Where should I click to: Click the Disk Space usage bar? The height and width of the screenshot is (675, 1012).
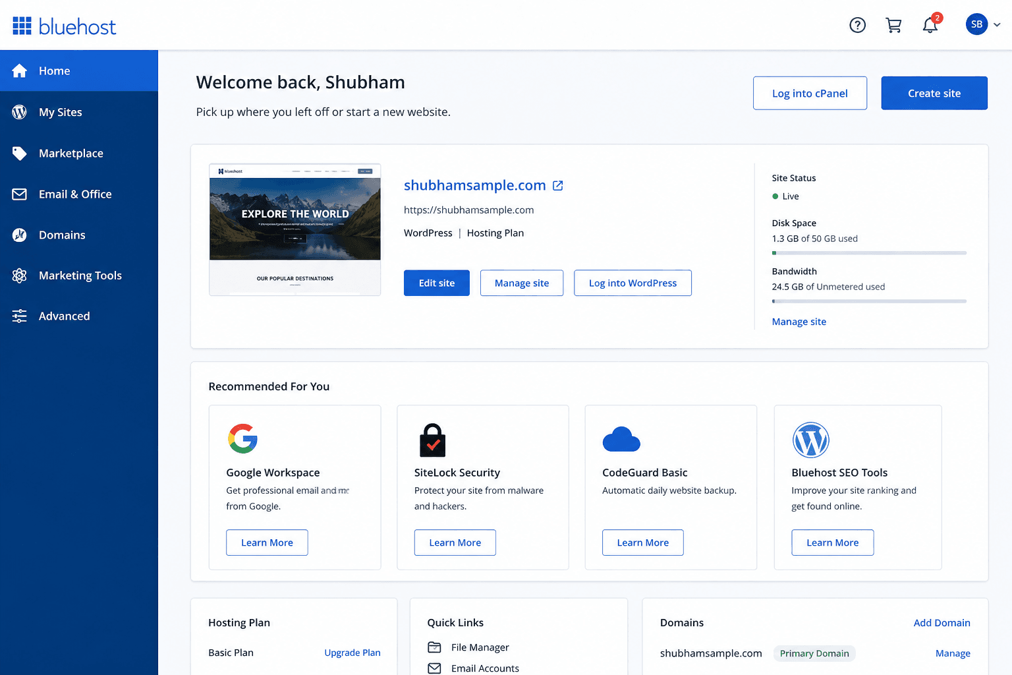click(869, 253)
